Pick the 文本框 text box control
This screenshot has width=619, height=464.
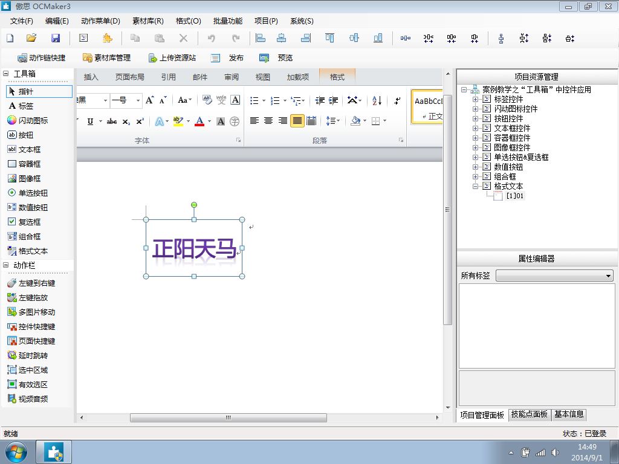pos(24,150)
